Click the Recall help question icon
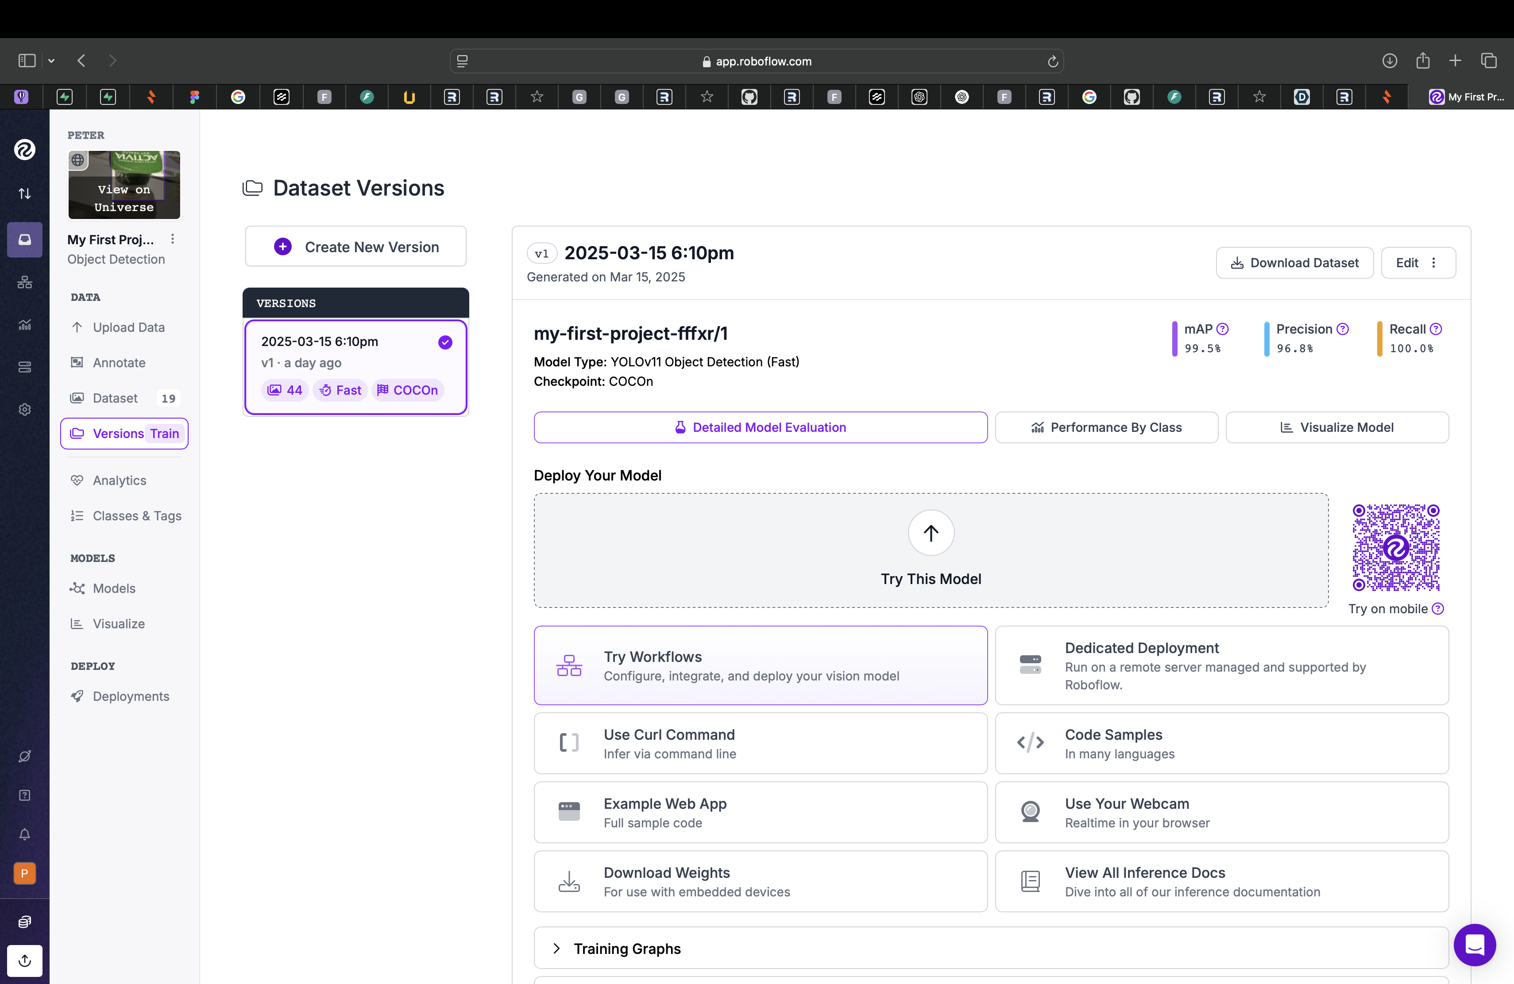This screenshot has height=984, width=1514. (x=1436, y=329)
